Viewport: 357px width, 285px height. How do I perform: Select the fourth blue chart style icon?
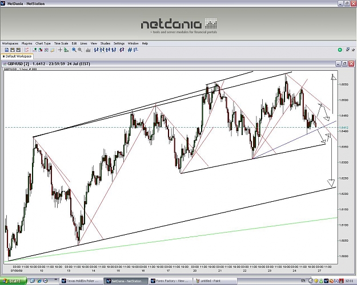click(x=114, y=50)
